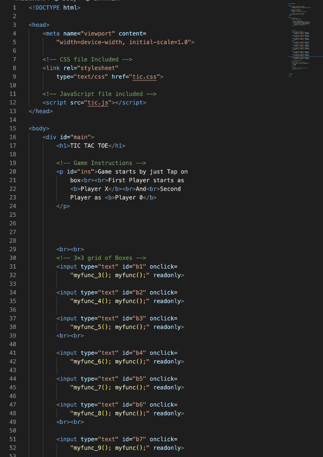Image resolution: width=323 pixels, height=457 pixels.
Task: Click the Player X bold text
Action: tap(94, 189)
